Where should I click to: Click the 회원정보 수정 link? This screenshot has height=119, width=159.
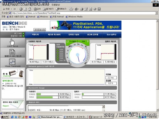tap(16, 36)
